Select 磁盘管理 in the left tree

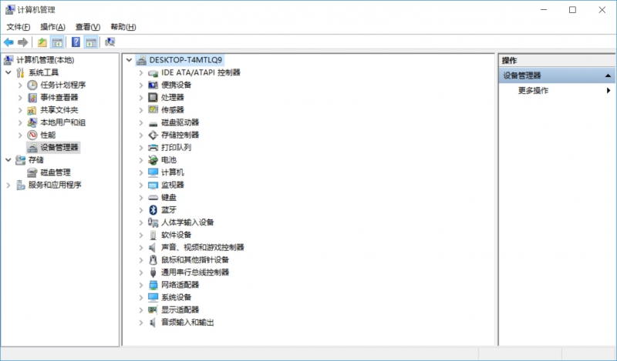point(55,172)
